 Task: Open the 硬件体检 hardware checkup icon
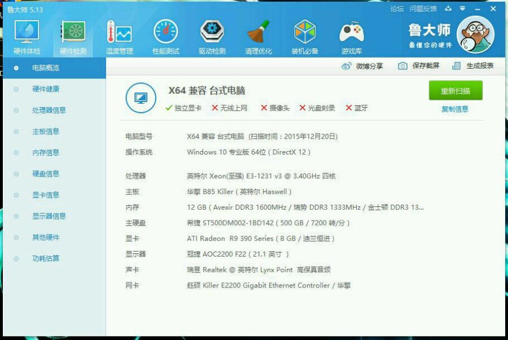(x=27, y=37)
